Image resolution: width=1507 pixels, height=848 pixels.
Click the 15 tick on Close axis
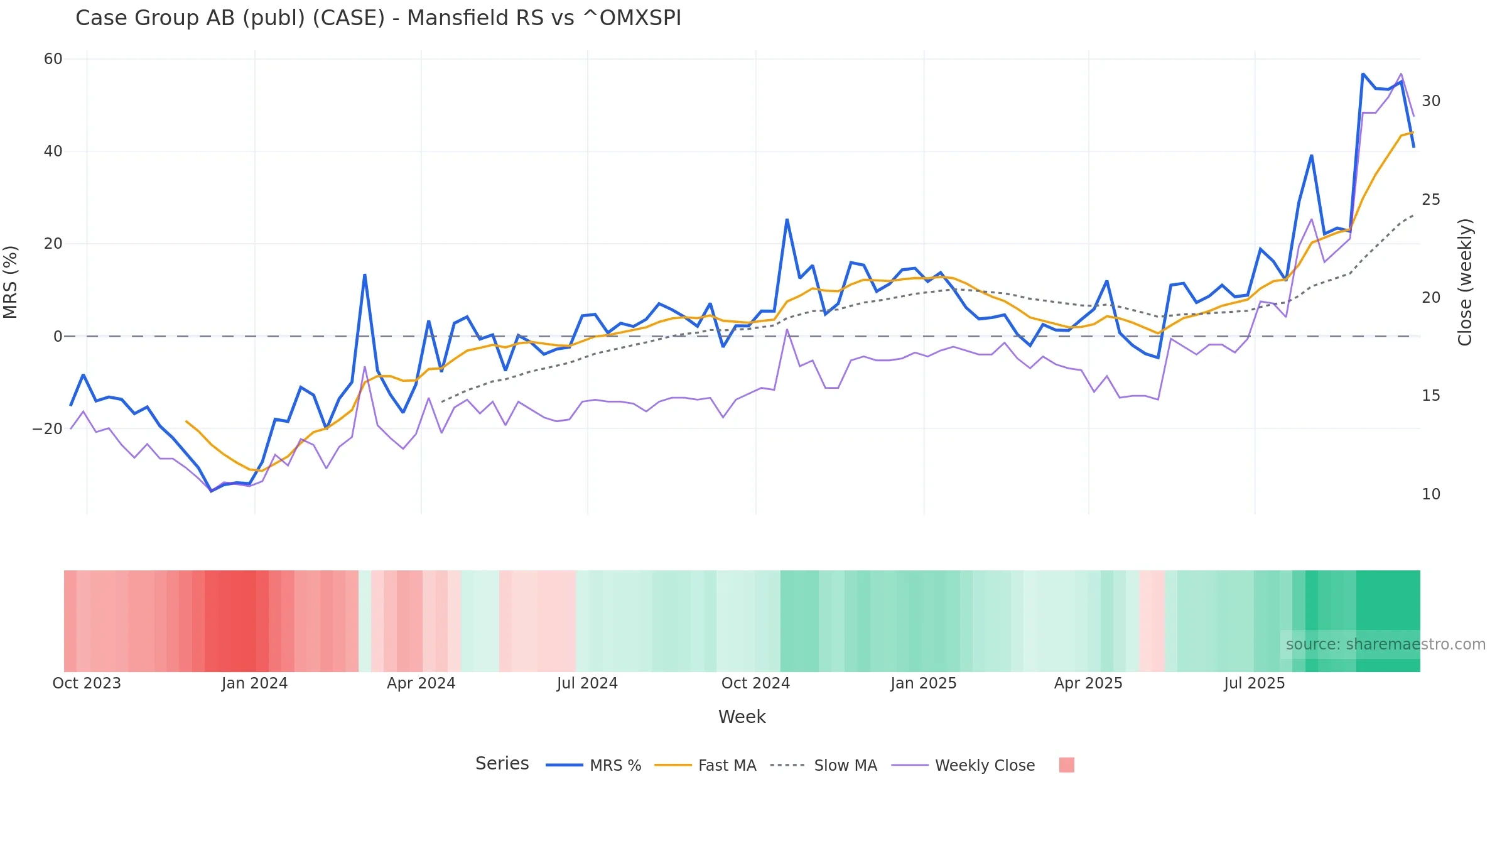(x=1431, y=396)
